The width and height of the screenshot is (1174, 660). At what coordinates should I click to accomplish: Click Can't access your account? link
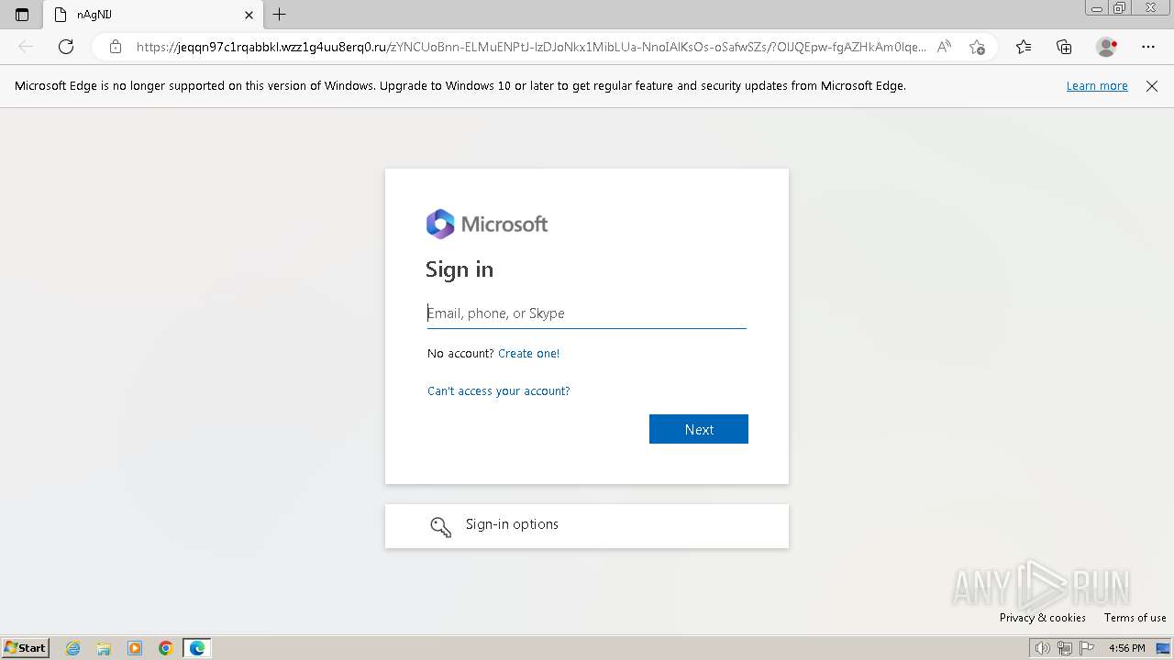(x=499, y=390)
